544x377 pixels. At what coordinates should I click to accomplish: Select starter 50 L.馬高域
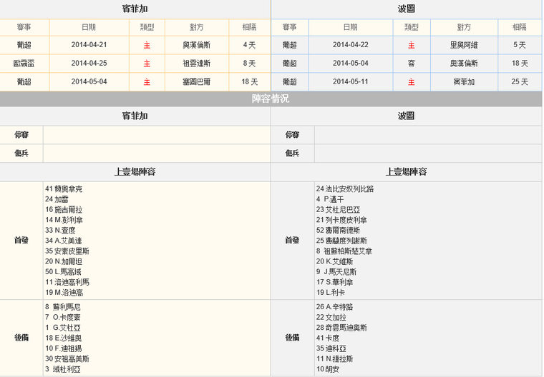(x=63, y=272)
